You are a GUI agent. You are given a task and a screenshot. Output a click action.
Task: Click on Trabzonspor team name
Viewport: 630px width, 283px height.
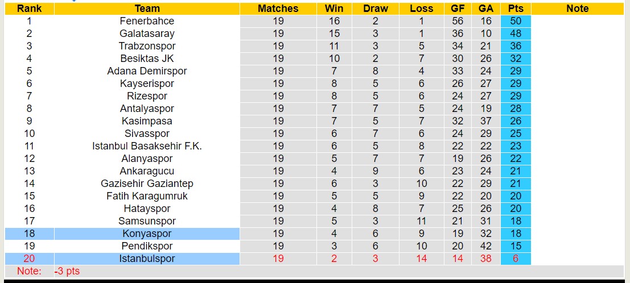click(147, 46)
